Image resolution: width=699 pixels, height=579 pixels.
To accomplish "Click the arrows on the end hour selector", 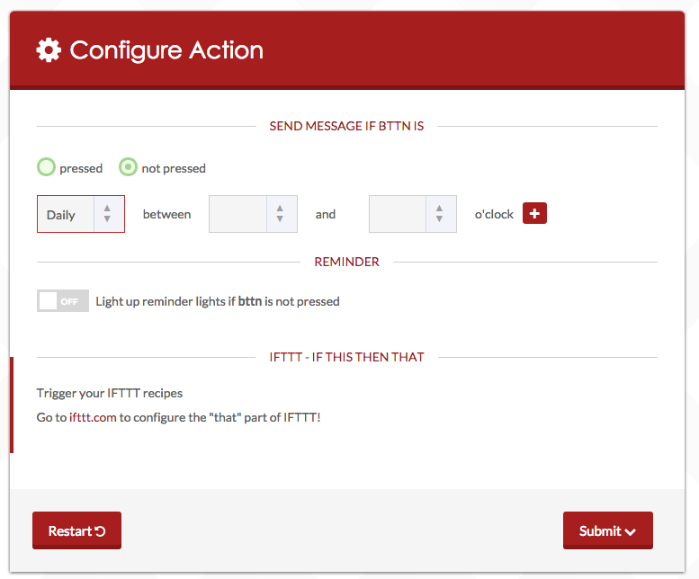I will pos(440,215).
